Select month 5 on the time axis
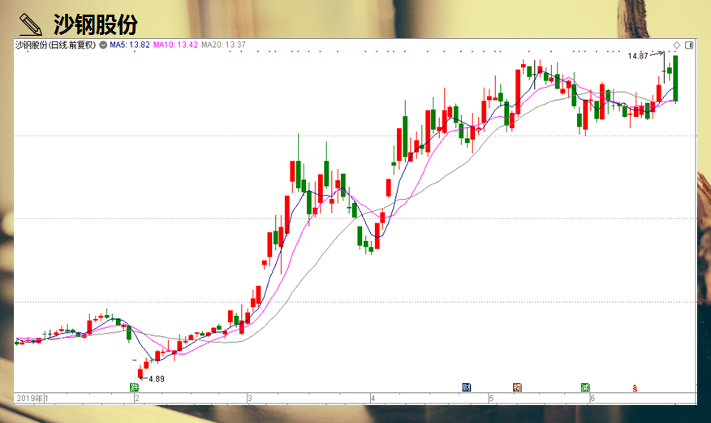 pos(491,399)
